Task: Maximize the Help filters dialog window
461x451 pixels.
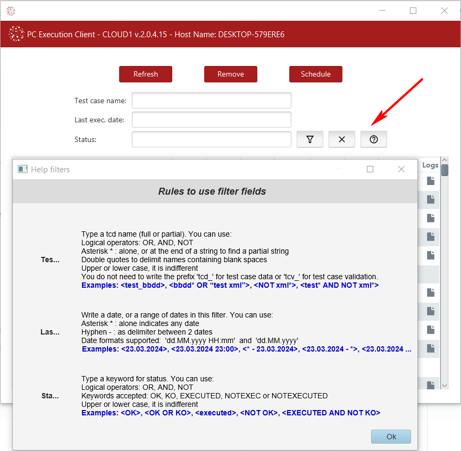Action: tap(370, 169)
